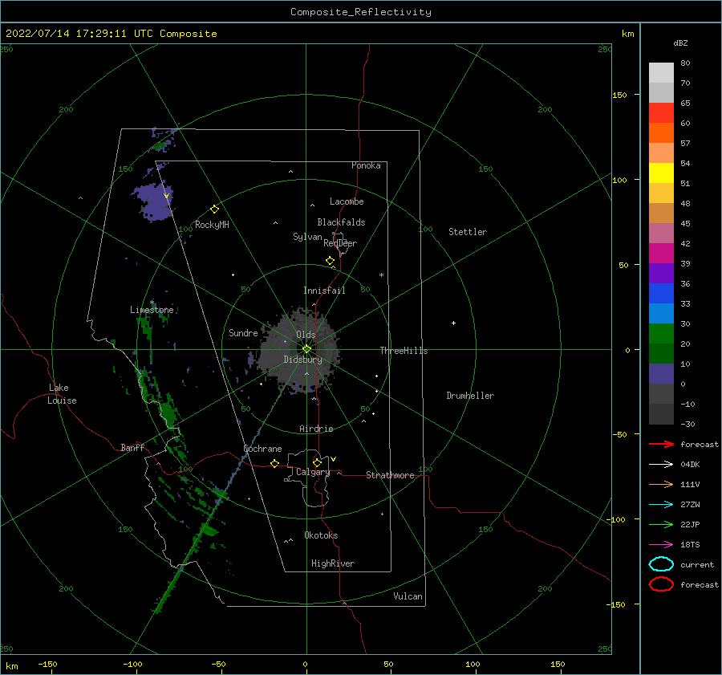Click the yellow v marker in the purple echo

pyautogui.click(x=166, y=196)
